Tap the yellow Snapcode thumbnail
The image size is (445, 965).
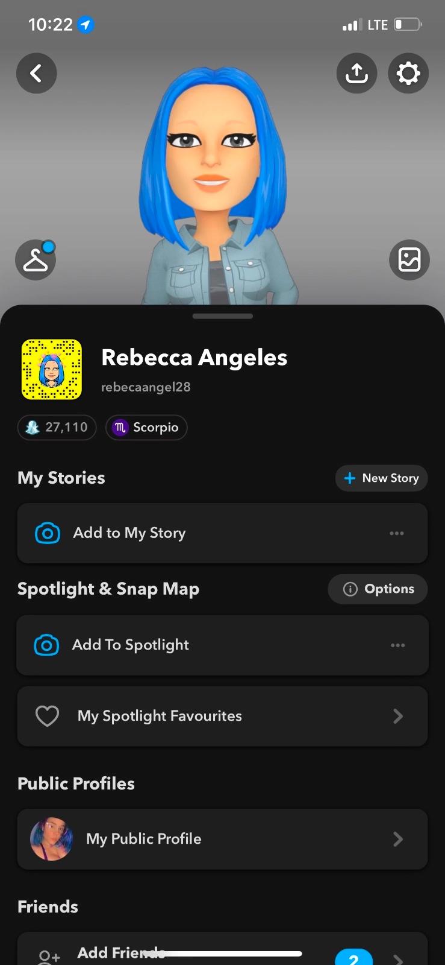click(52, 369)
